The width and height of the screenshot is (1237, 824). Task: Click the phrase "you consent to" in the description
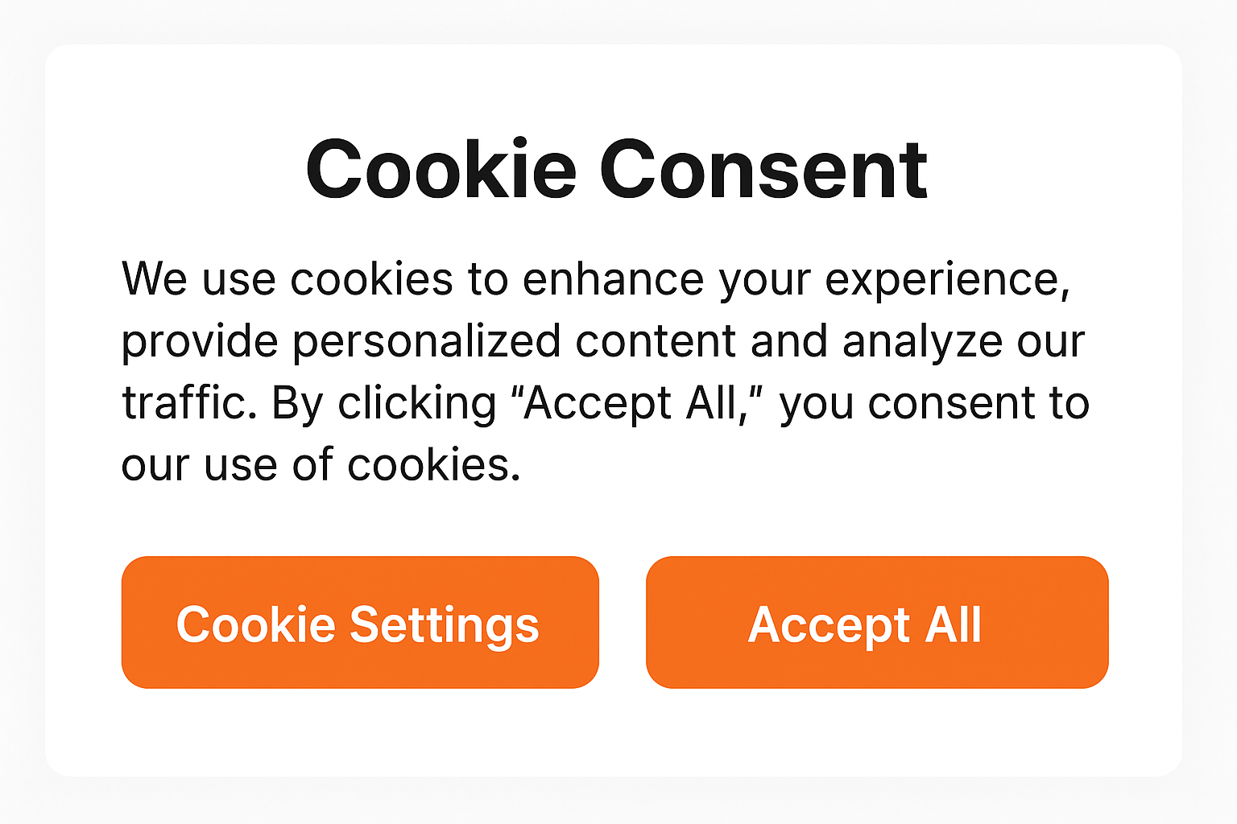tap(934, 403)
